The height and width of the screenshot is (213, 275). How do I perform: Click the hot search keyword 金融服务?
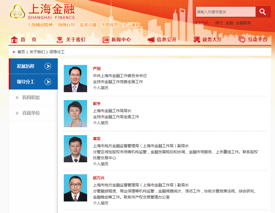tap(243, 23)
